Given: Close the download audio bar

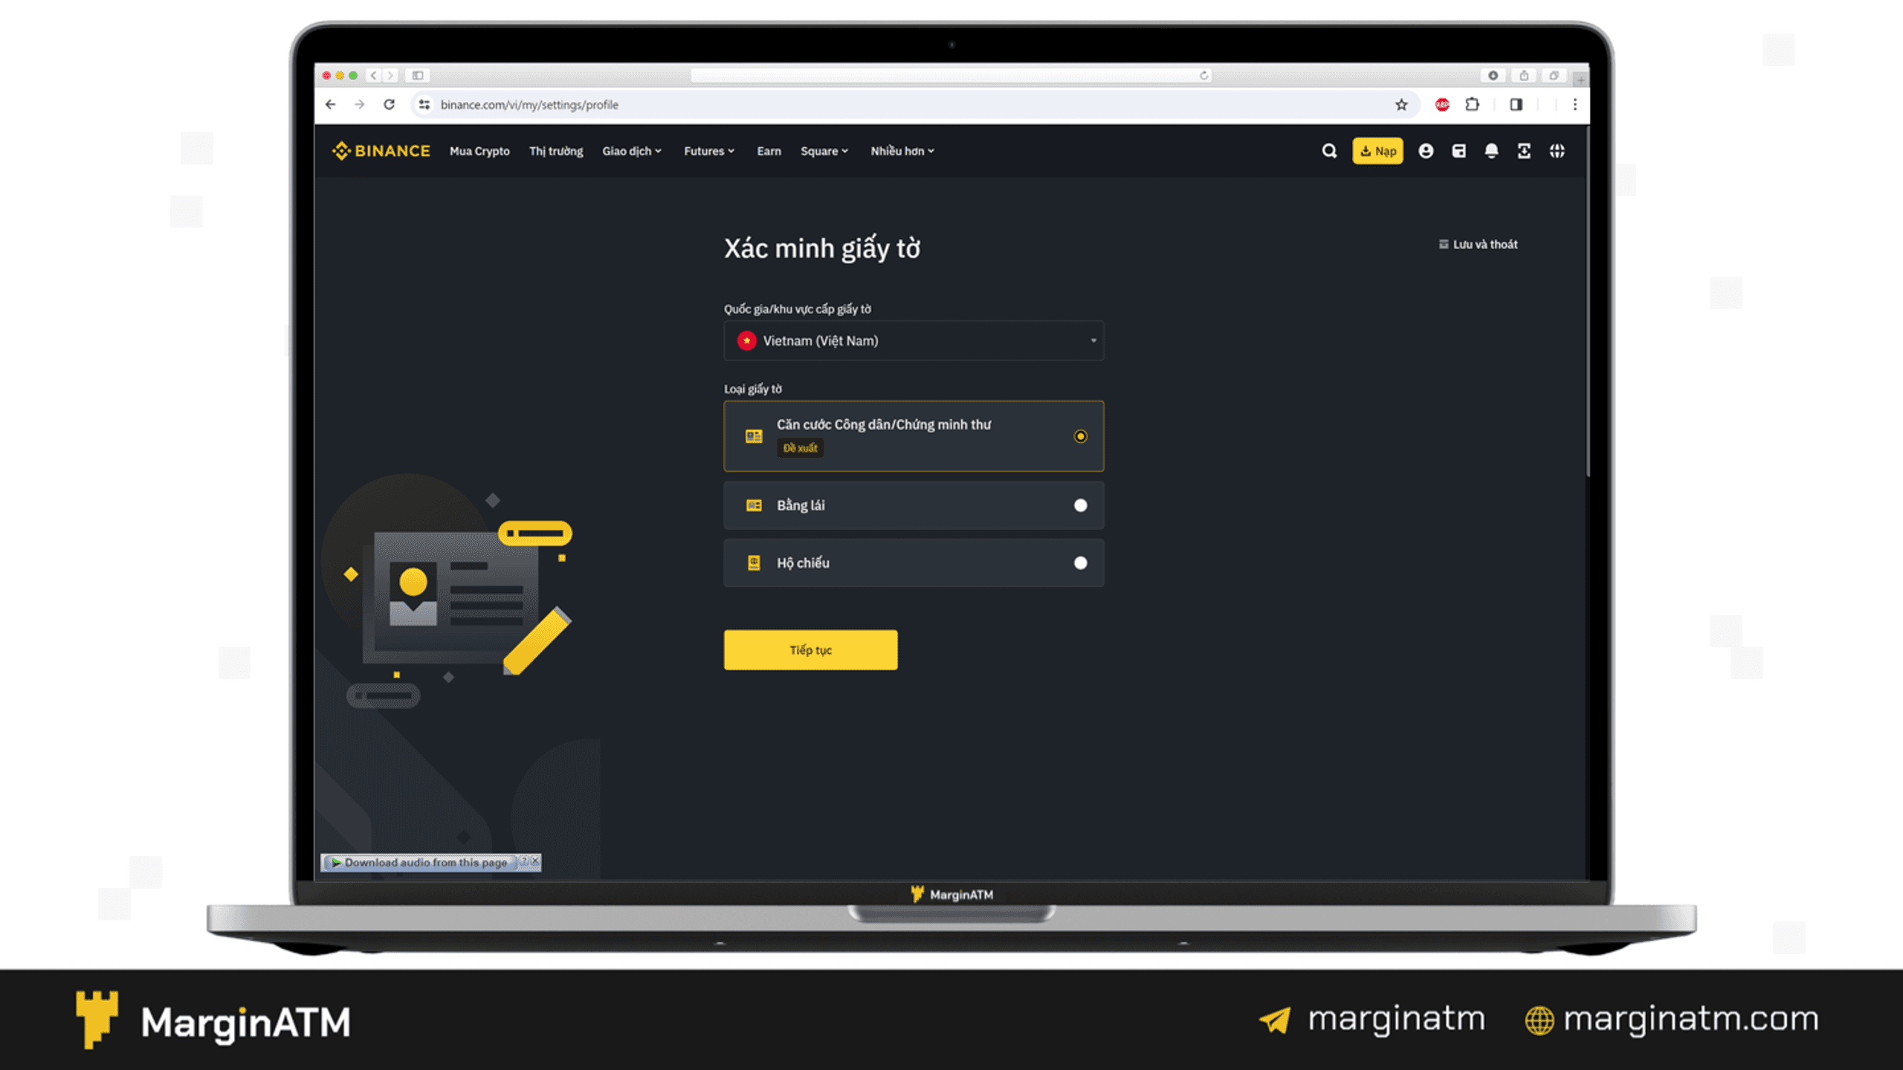Looking at the screenshot, I should [535, 860].
